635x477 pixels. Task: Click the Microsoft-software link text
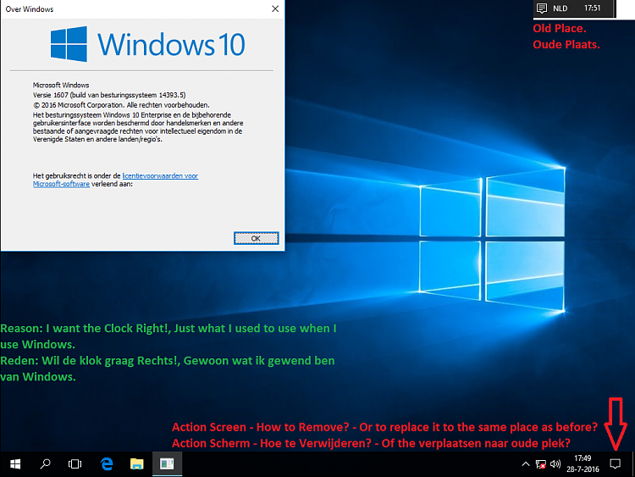tap(61, 184)
